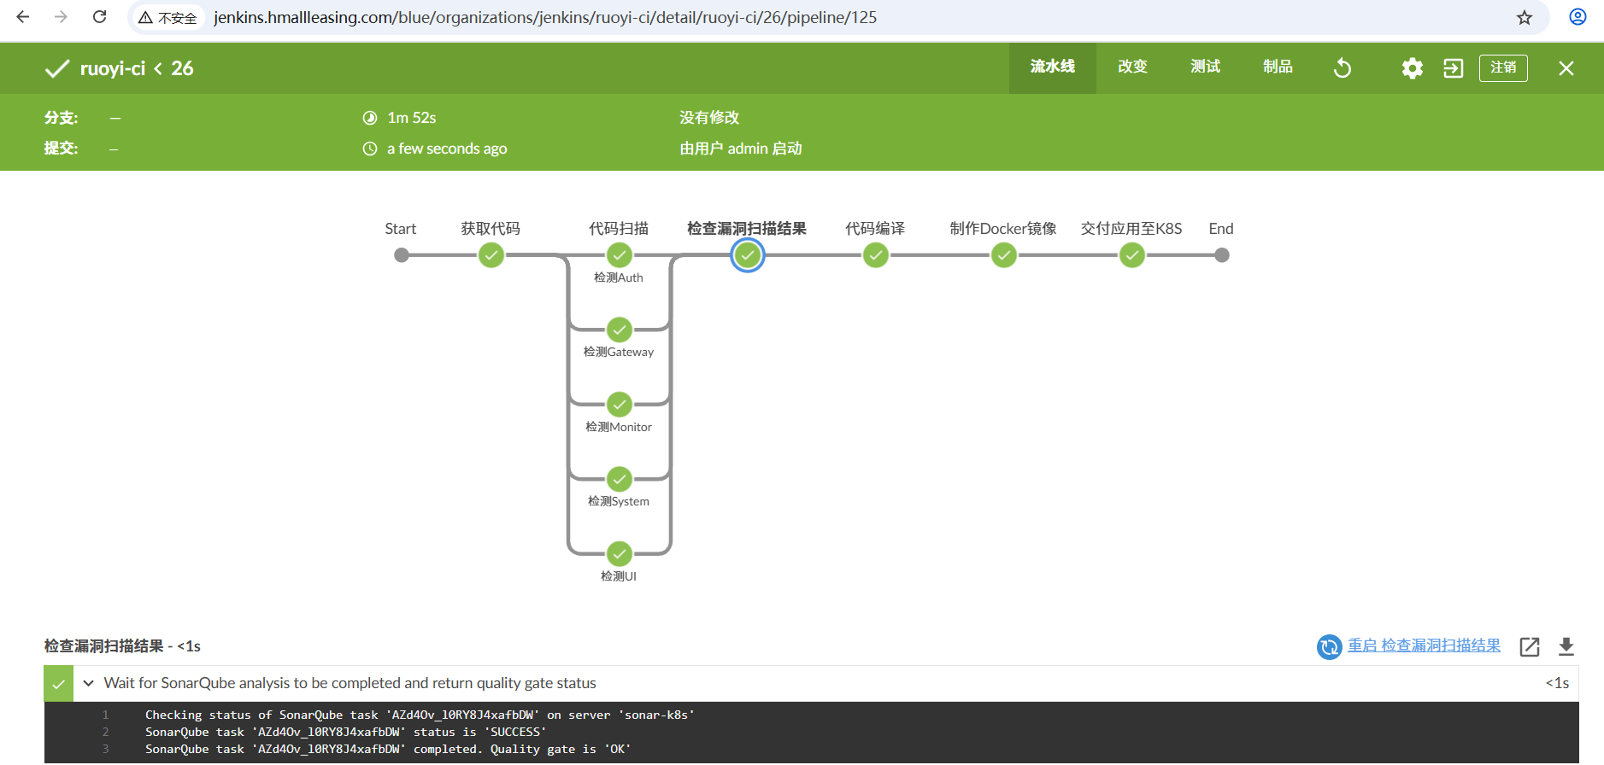Open log in new window icon
The image size is (1604, 765).
pos(1529,646)
